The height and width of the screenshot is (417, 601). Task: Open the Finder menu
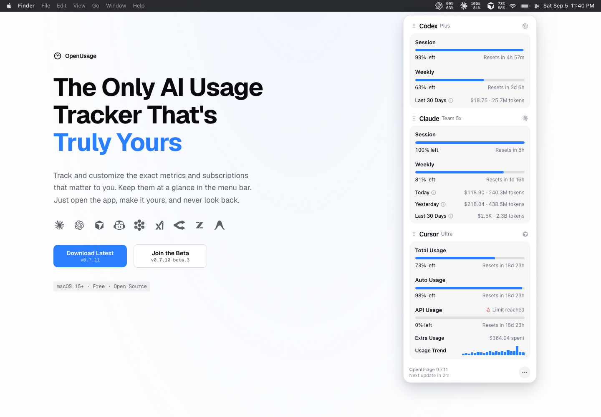point(26,6)
